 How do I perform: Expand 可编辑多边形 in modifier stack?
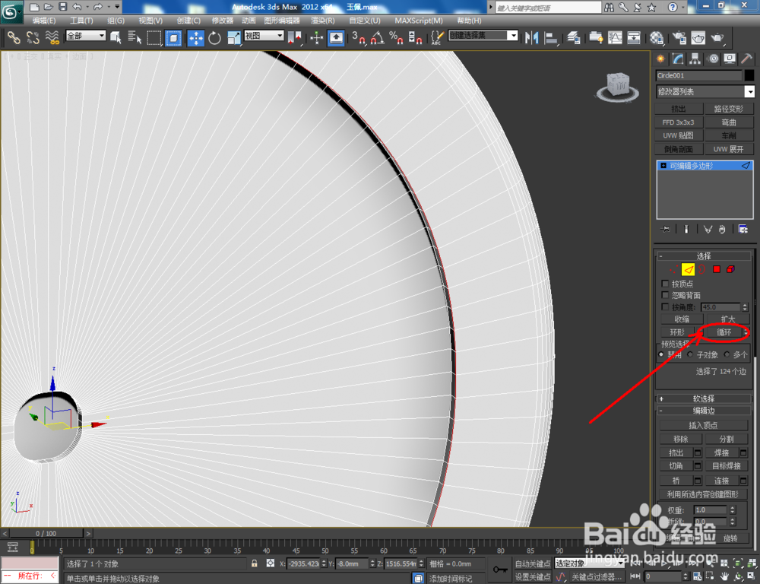(x=663, y=166)
